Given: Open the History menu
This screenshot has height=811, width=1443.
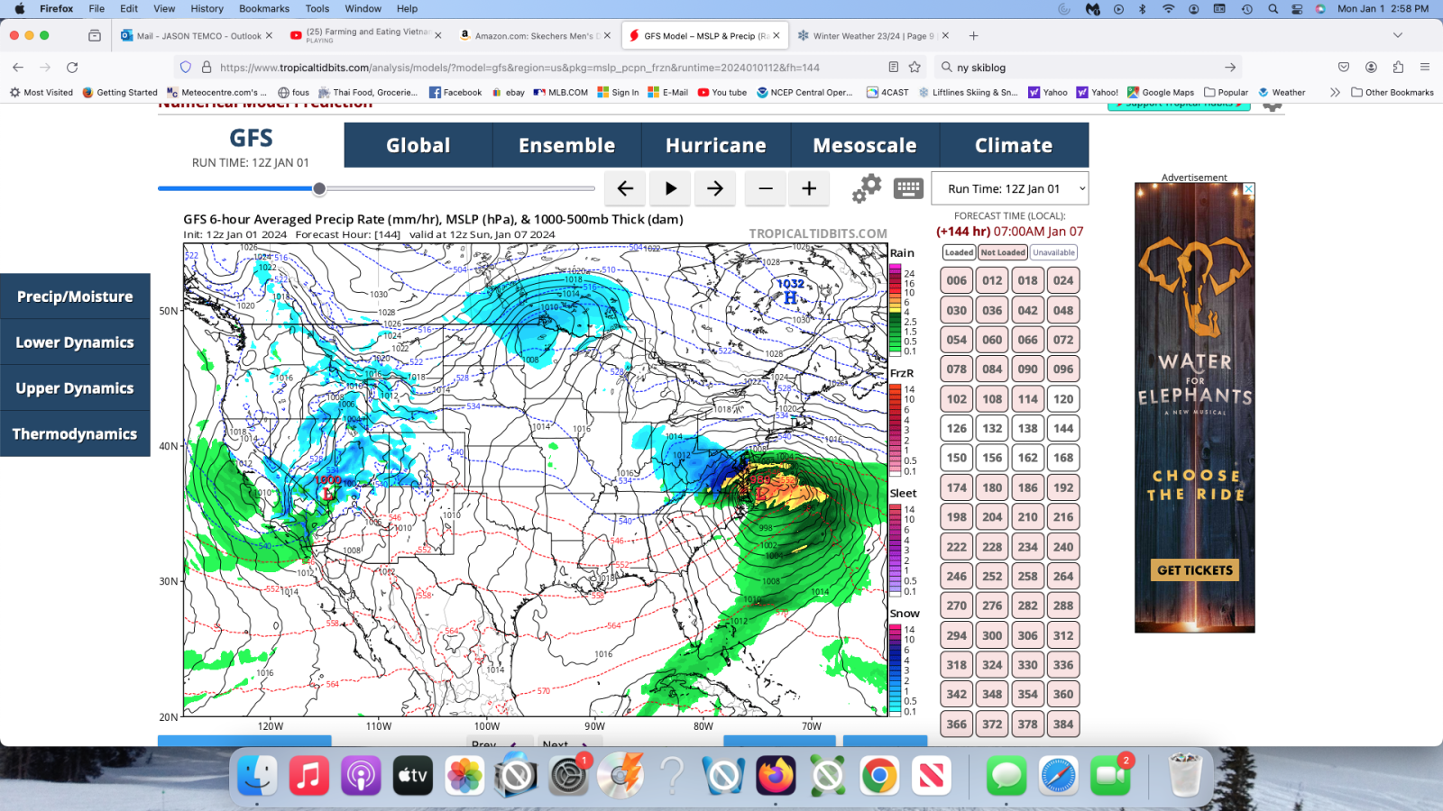Looking at the screenshot, I should tap(207, 8).
